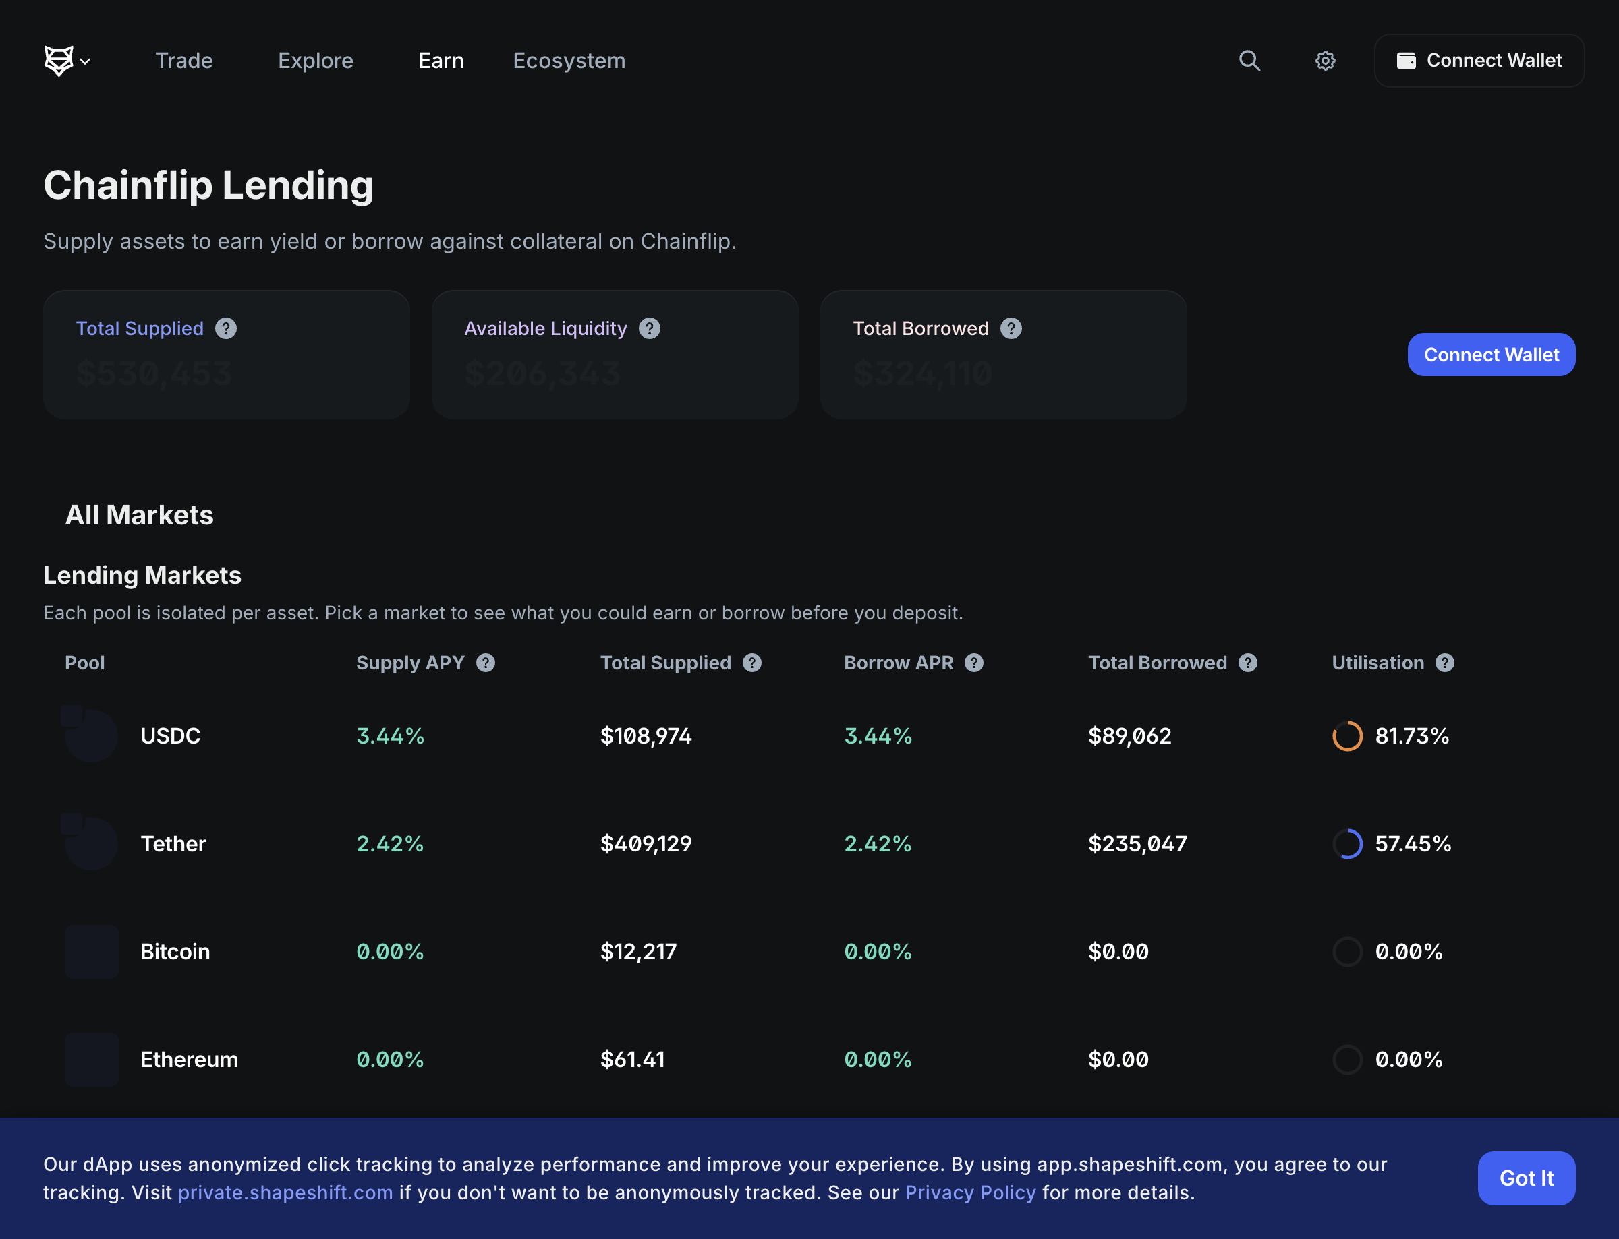Click Utilisation column help icon
The height and width of the screenshot is (1239, 1619).
click(1444, 662)
